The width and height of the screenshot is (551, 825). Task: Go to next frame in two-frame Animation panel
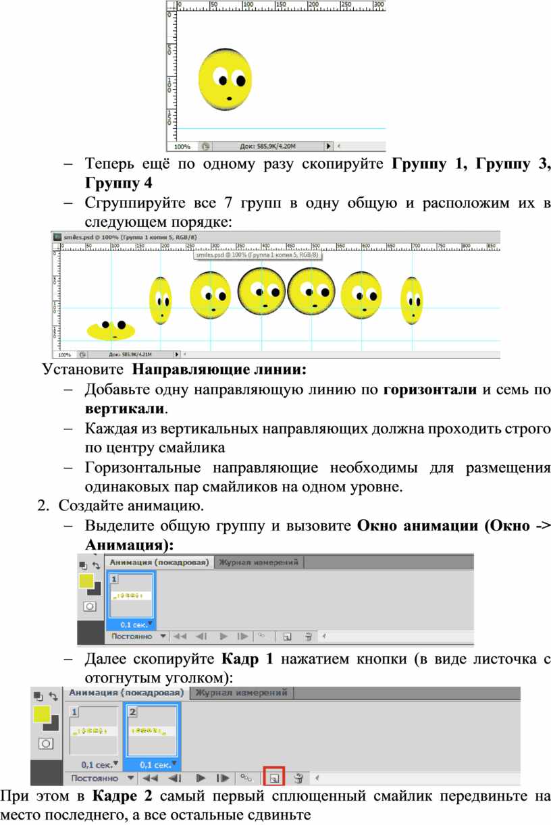(x=224, y=778)
